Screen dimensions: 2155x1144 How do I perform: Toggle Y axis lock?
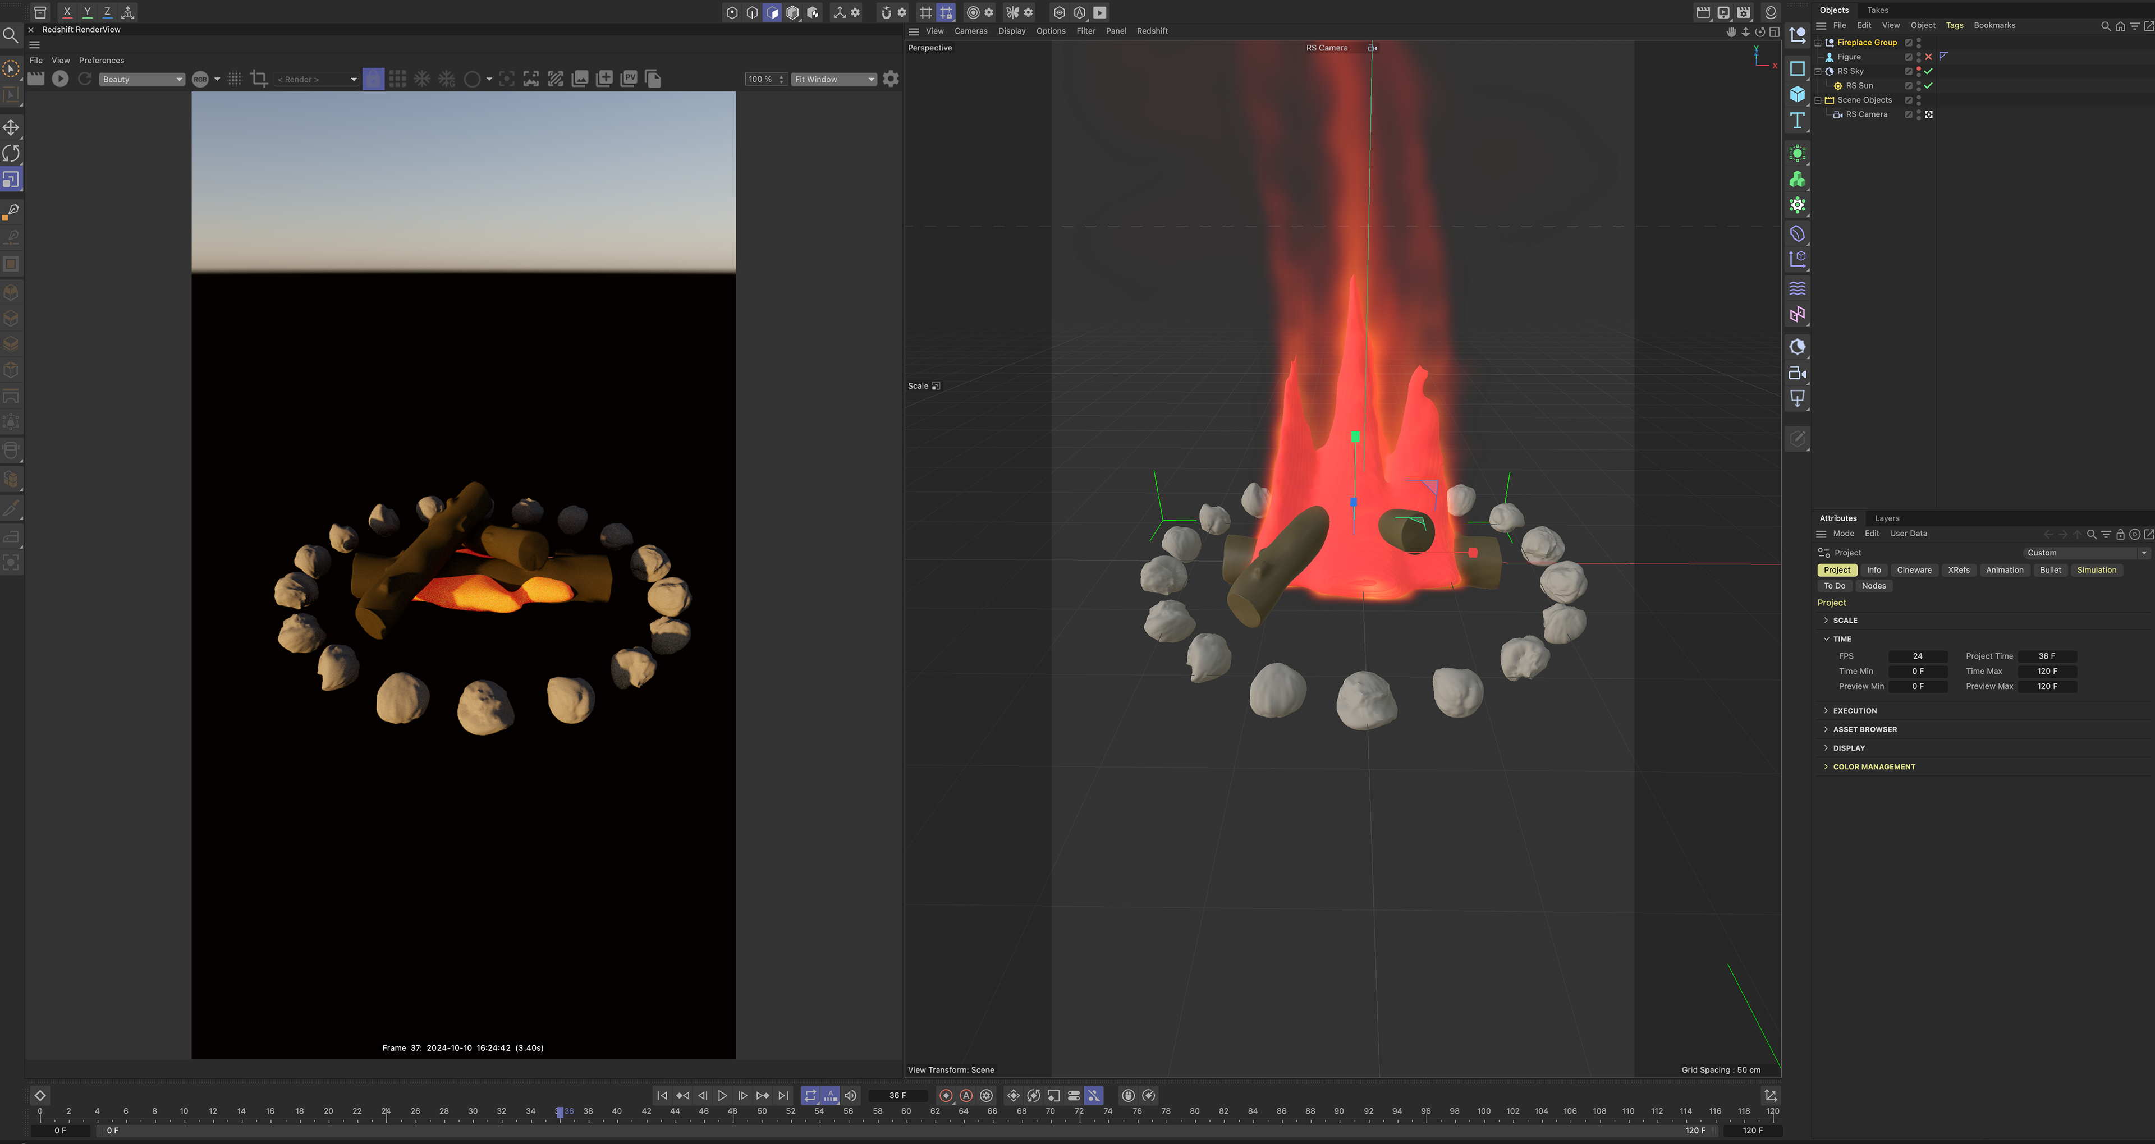click(x=87, y=12)
